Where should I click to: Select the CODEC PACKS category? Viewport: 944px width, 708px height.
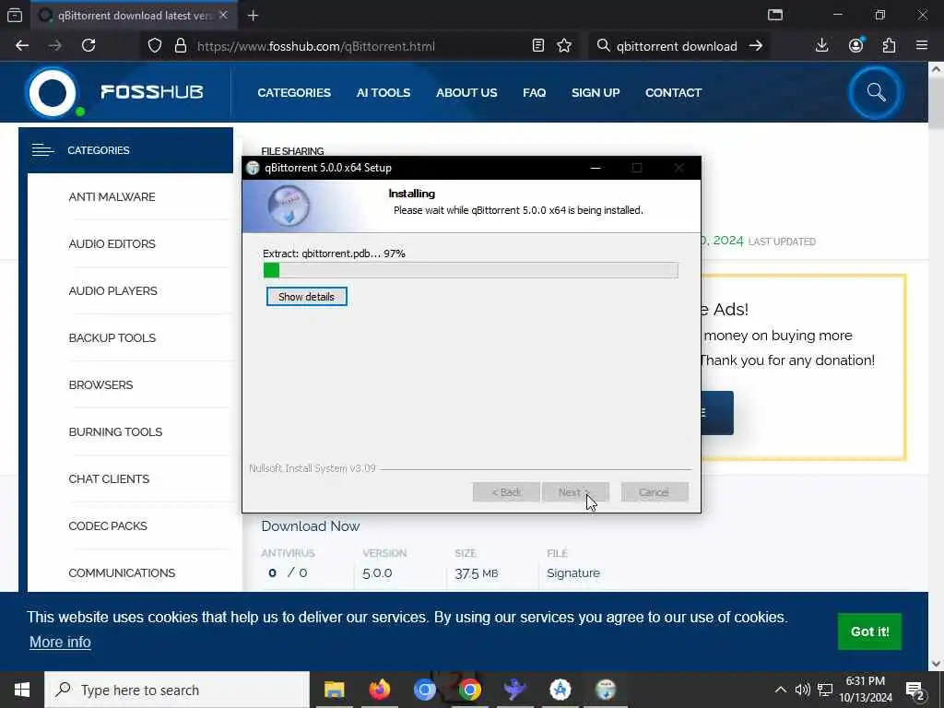pos(108,525)
